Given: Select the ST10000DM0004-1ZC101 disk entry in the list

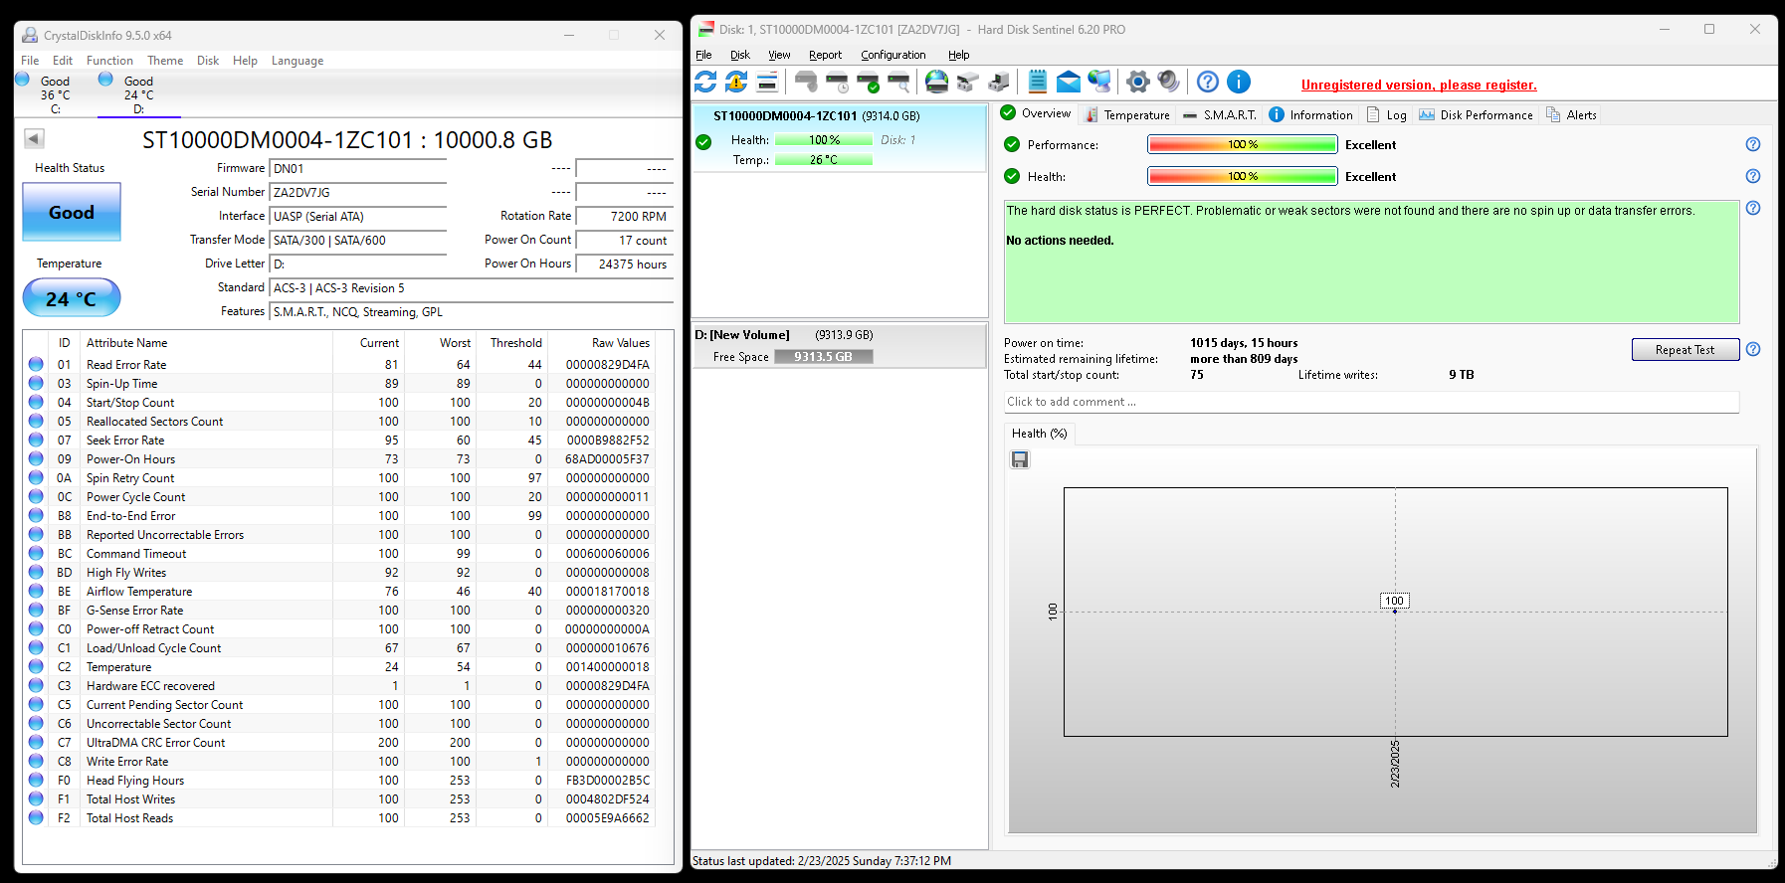Looking at the screenshot, I should click(839, 138).
